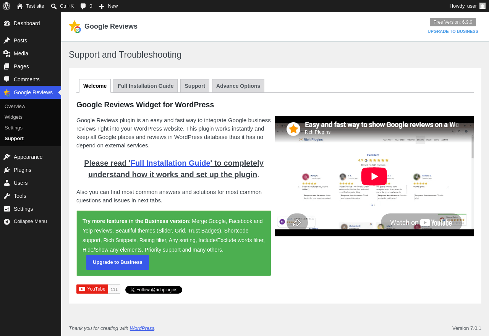Click the Appearance paintbrush icon

7,157
